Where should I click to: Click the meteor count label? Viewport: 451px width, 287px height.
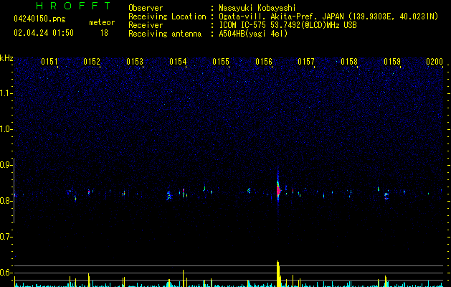click(x=102, y=22)
